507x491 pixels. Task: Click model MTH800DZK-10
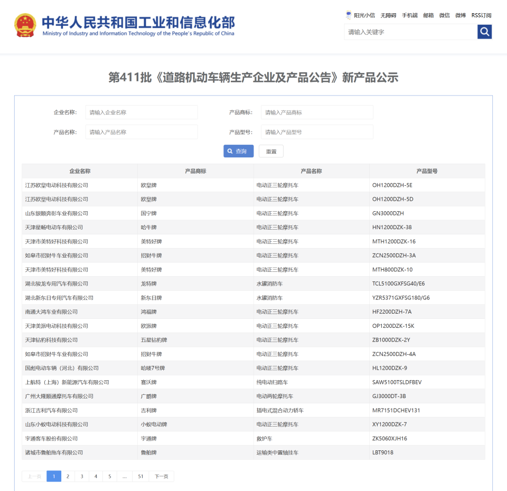tap(392, 270)
